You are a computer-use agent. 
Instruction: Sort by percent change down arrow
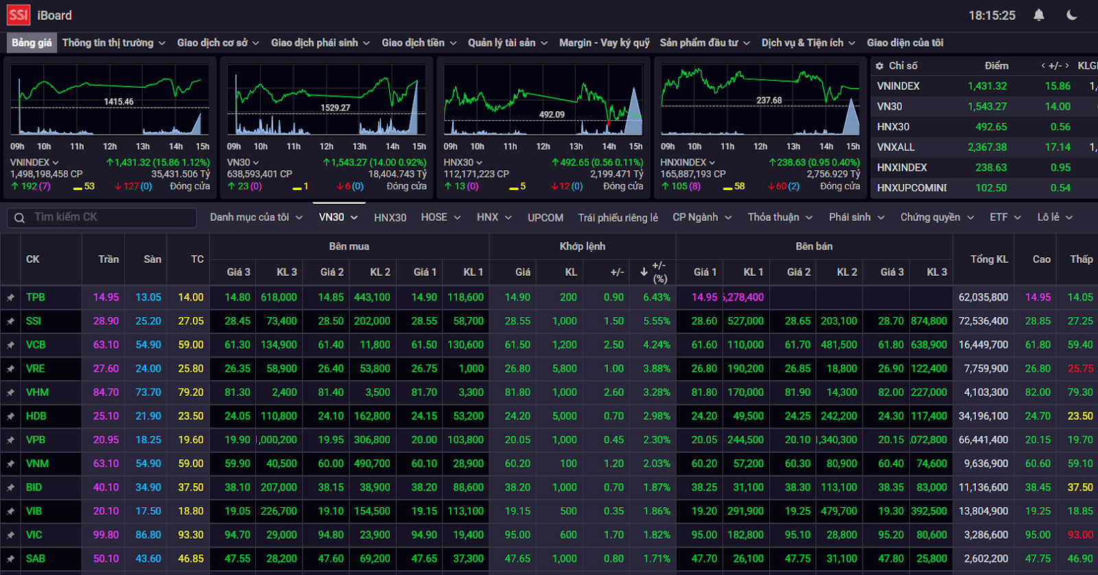tap(644, 272)
